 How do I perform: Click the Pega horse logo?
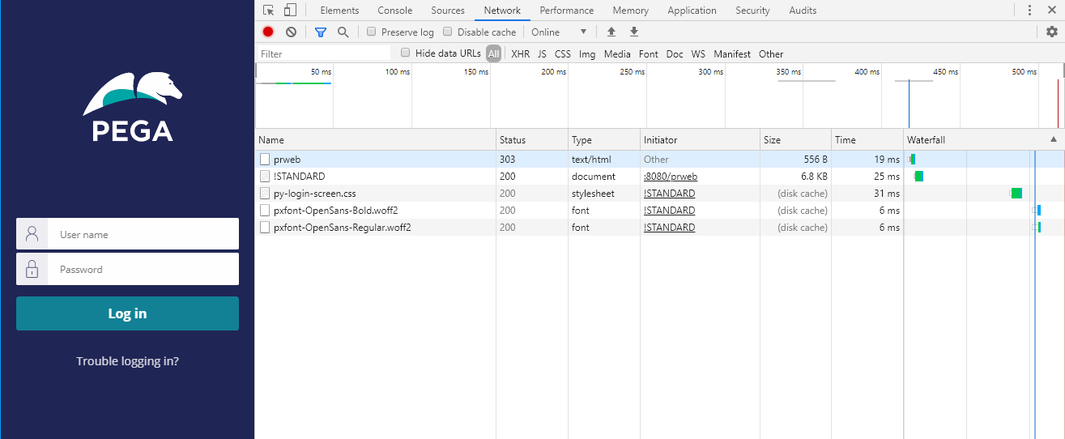132,106
